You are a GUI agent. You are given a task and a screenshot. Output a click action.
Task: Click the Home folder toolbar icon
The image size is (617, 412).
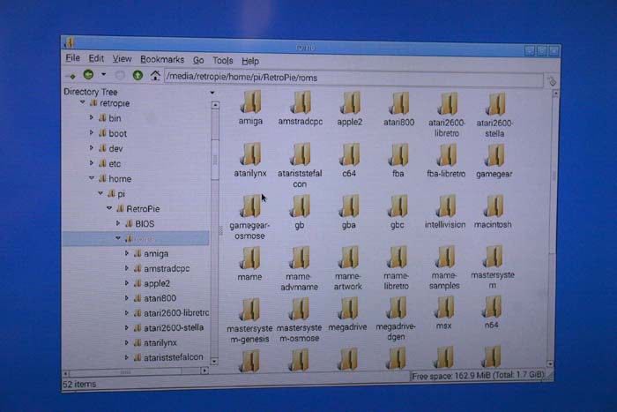point(155,76)
